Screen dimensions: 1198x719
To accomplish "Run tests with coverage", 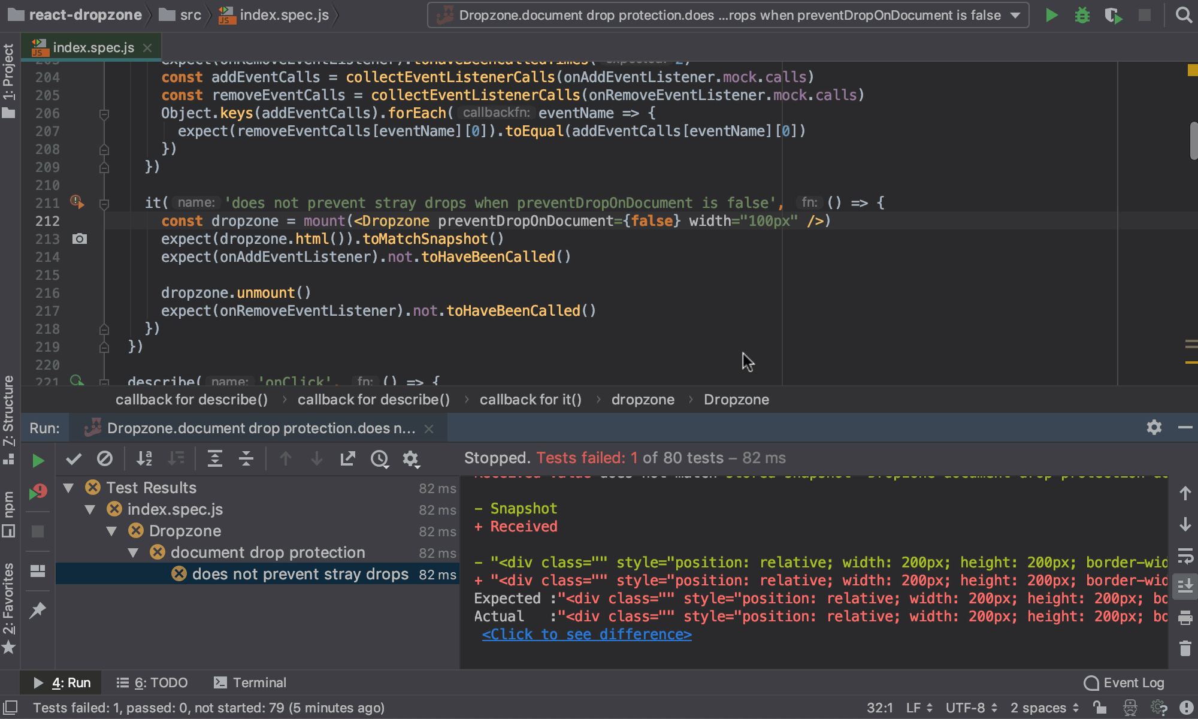I will pos(1113,15).
